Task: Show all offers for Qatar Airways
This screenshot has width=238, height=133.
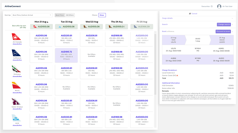Action: (x=17, y=109)
